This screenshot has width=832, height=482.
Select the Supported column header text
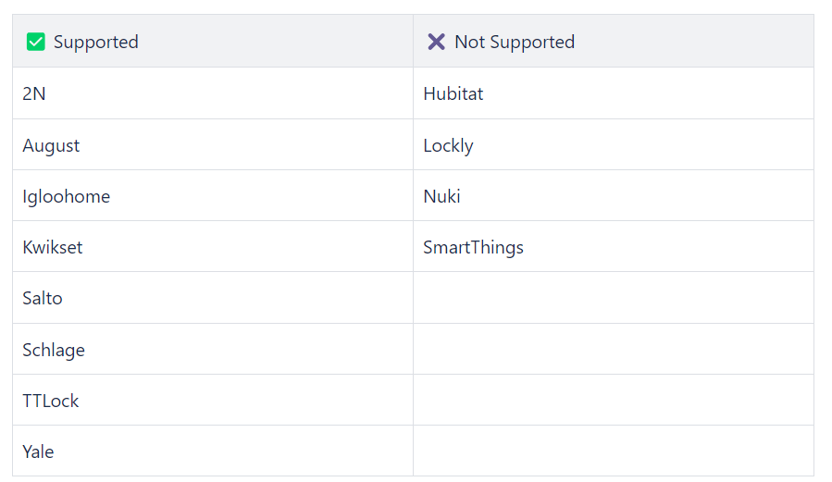[96, 42]
